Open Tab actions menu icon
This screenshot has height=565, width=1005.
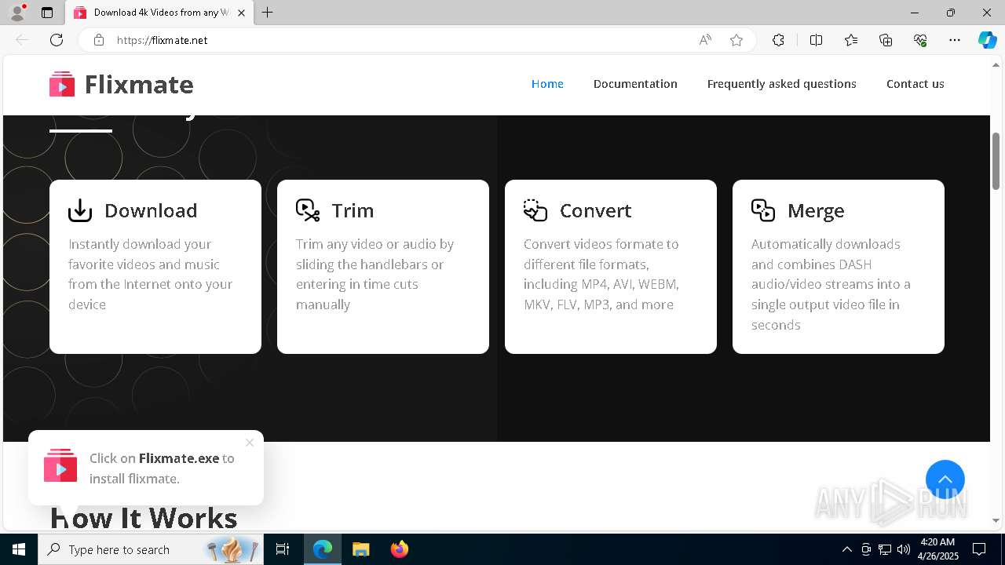(47, 13)
